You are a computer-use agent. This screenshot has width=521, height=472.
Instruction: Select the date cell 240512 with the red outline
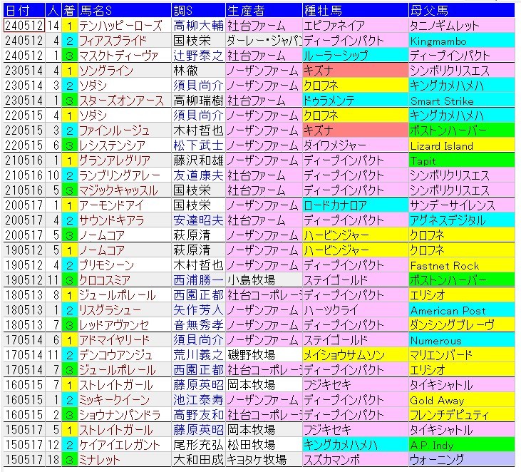coord(24,25)
